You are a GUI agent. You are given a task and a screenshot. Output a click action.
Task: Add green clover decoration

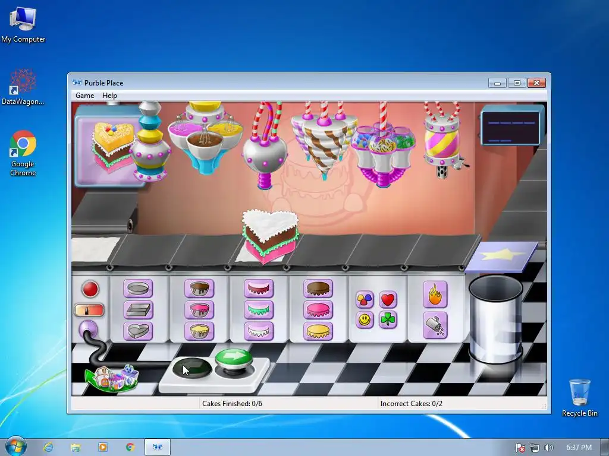coord(388,320)
